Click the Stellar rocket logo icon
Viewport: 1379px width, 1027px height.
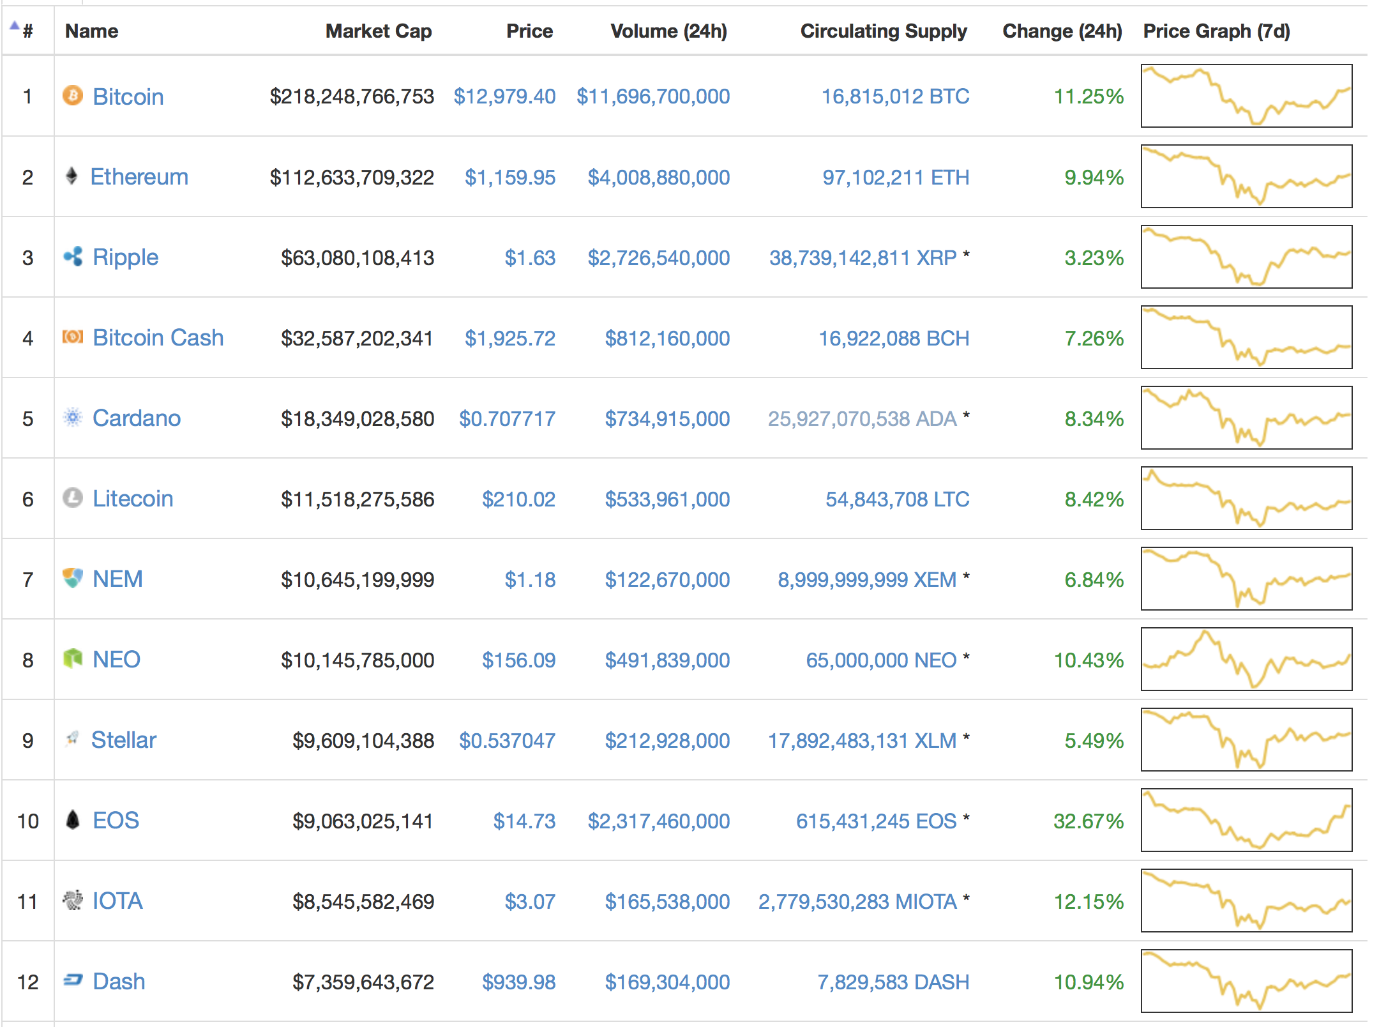[72, 739]
